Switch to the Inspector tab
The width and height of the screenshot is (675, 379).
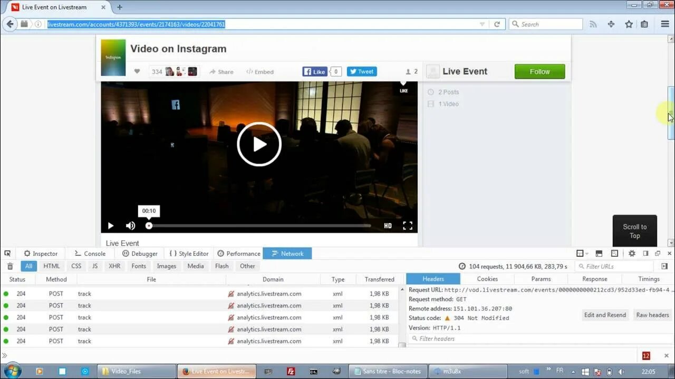41,254
